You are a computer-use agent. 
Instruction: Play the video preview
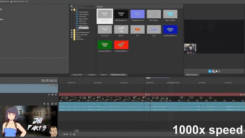210,71
